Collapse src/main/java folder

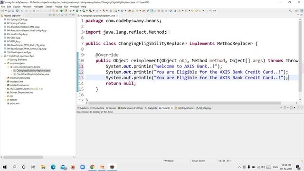point(5,63)
